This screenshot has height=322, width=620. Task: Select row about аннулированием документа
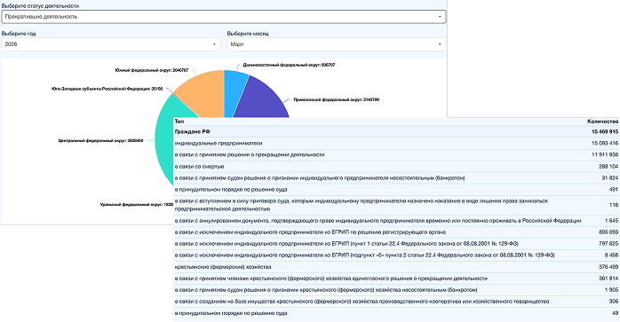(x=396, y=221)
